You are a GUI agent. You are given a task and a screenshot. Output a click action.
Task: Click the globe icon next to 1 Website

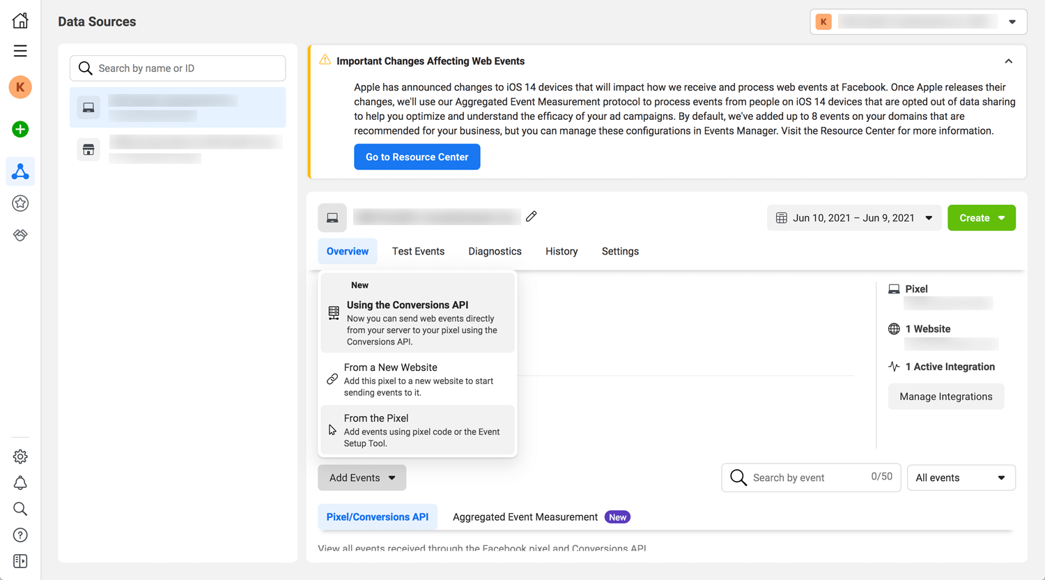[x=894, y=329]
